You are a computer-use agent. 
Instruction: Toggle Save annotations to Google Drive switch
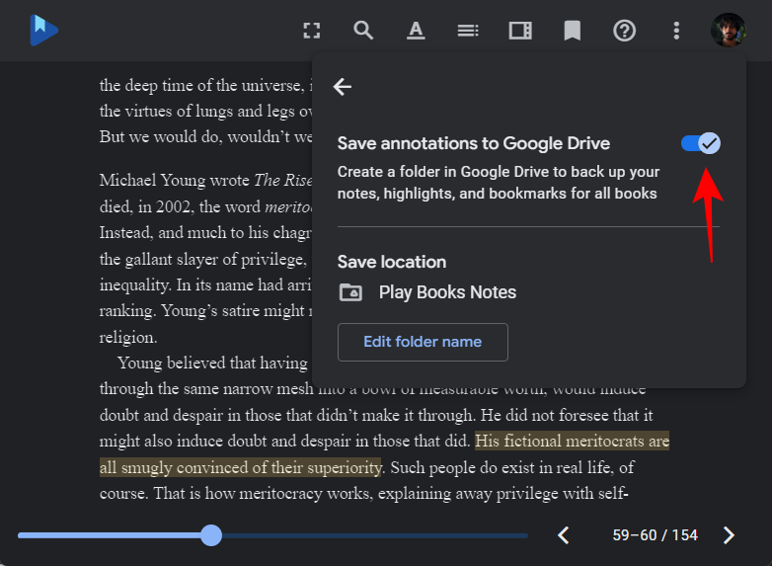click(x=701, y=143)
